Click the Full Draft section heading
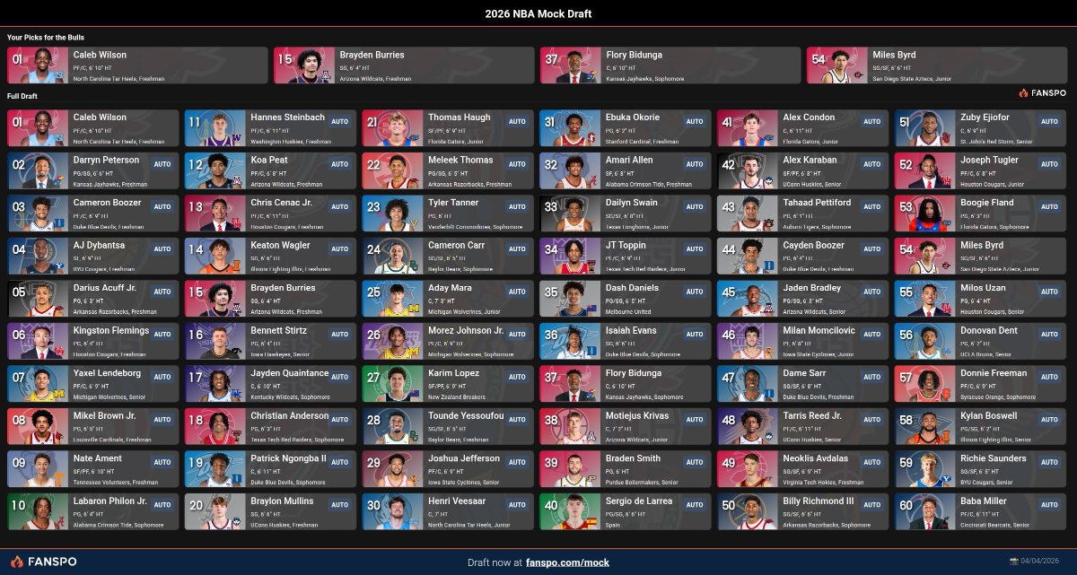The image size is (1077, 575). click(22, 96)
